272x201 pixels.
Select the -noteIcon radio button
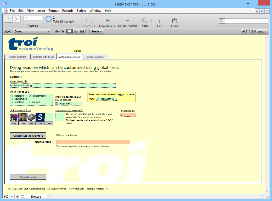pos(12,96)
